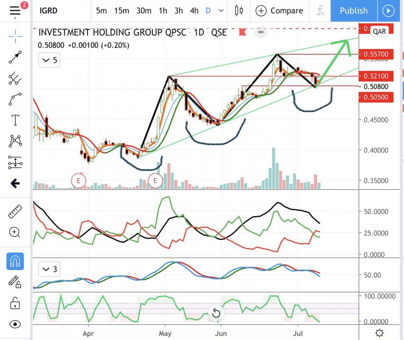
Task: Choose the pitchfork drawing tool
Action: (x=15, y=78)
